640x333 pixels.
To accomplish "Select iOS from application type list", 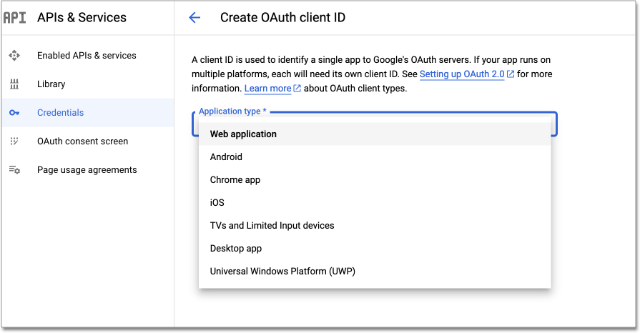I will click(217, 203).
